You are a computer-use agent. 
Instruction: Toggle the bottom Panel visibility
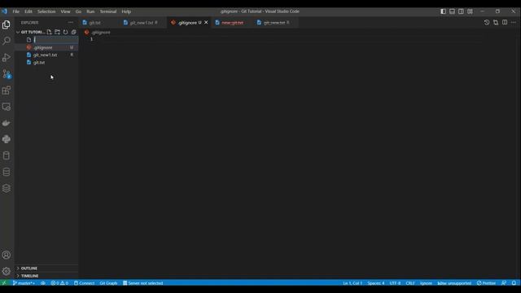tap(453, 11)
